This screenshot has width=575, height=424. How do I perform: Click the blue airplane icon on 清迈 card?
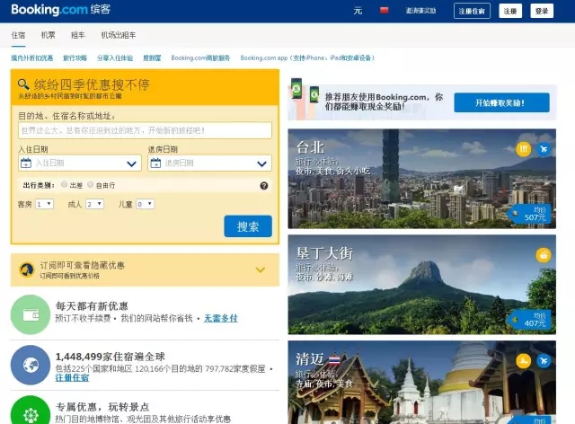[x=544, y=361]
